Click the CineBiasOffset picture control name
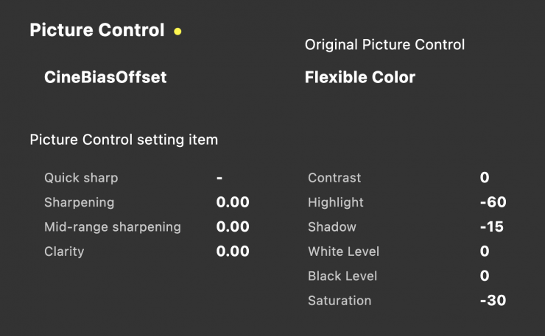Screen dimensions: 545x336 coord(105,77)
